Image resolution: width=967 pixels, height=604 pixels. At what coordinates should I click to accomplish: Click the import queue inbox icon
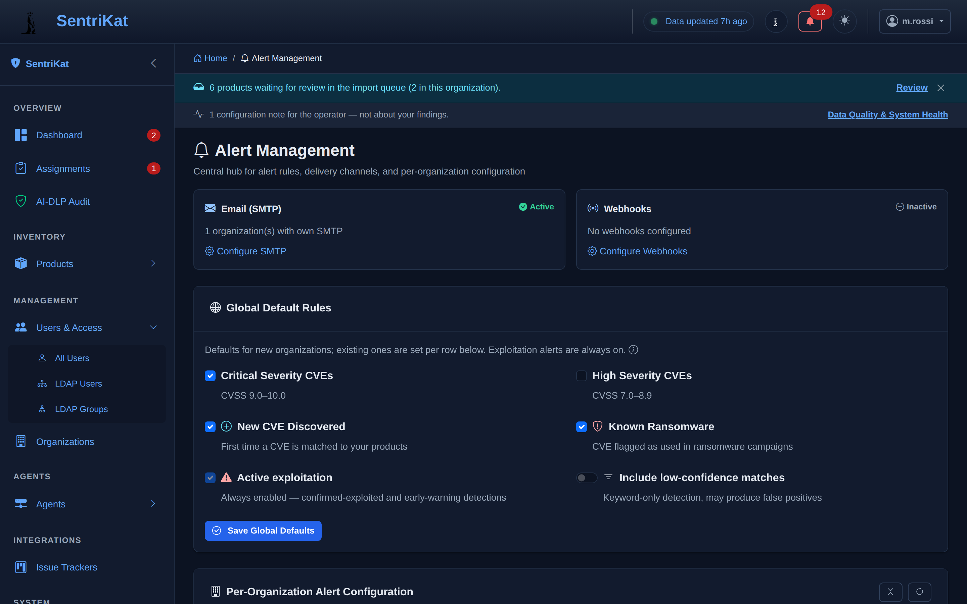(198, 87)
